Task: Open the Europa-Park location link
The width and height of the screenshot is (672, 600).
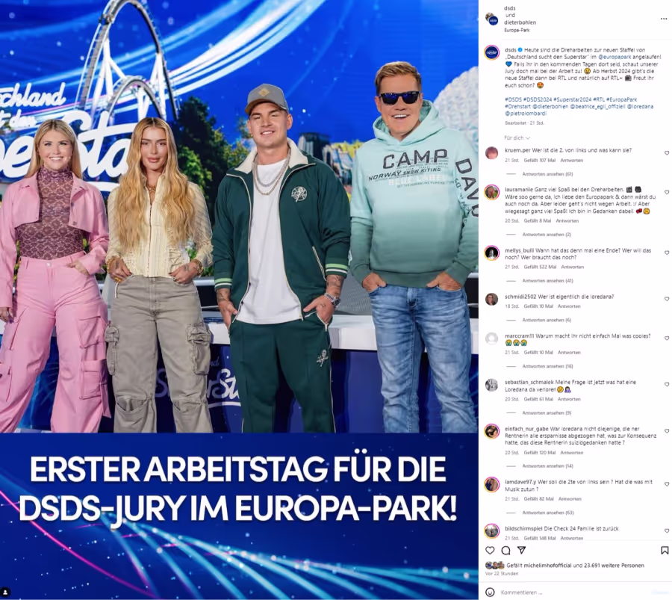Action: tap(517, 31)
